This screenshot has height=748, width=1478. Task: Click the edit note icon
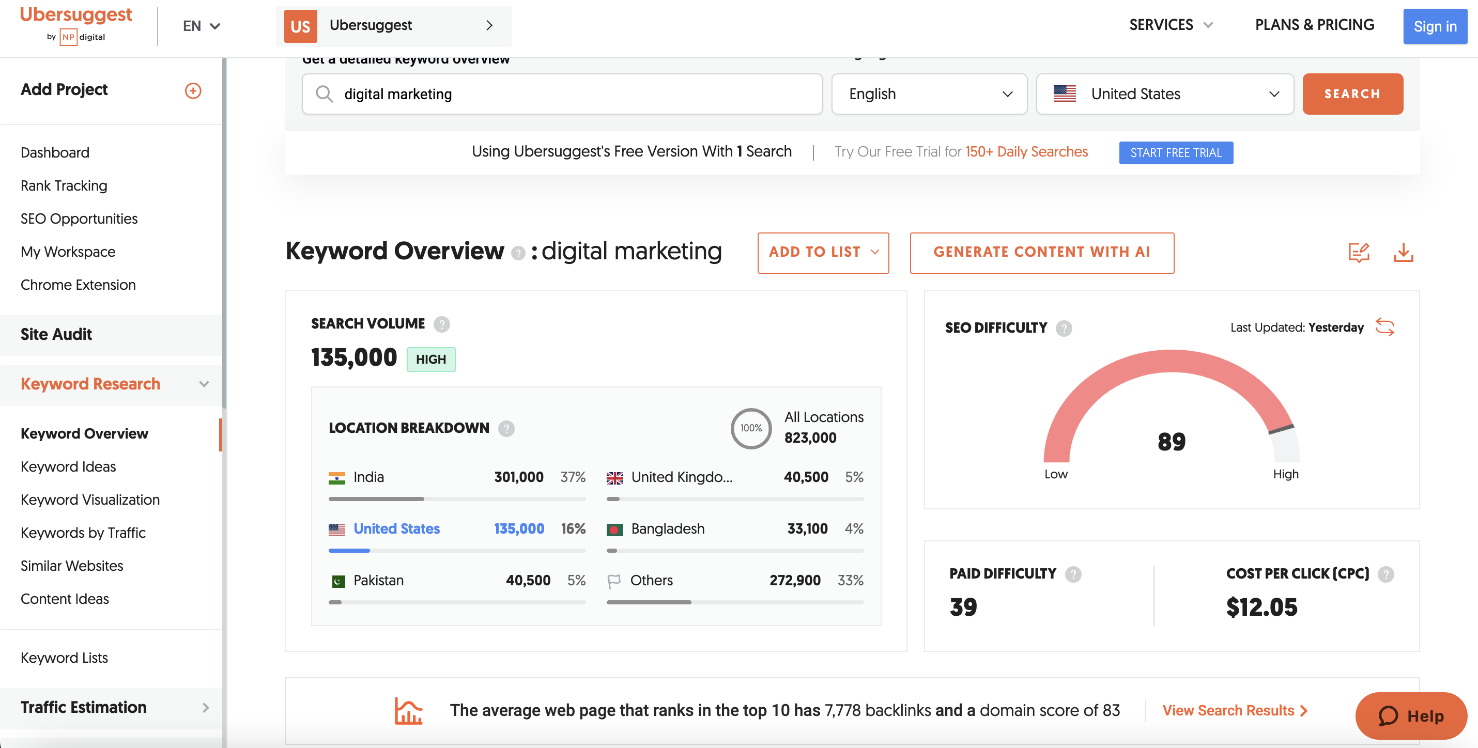(x=1358, y=253)
